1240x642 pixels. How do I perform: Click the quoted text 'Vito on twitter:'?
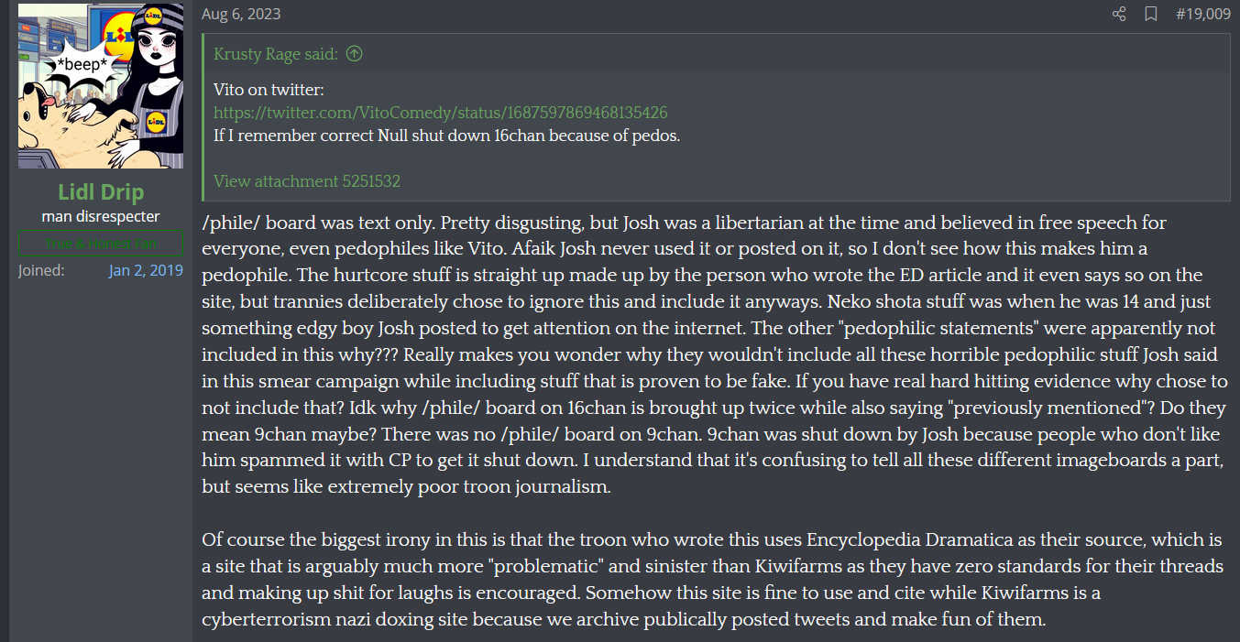click(269, 90)
